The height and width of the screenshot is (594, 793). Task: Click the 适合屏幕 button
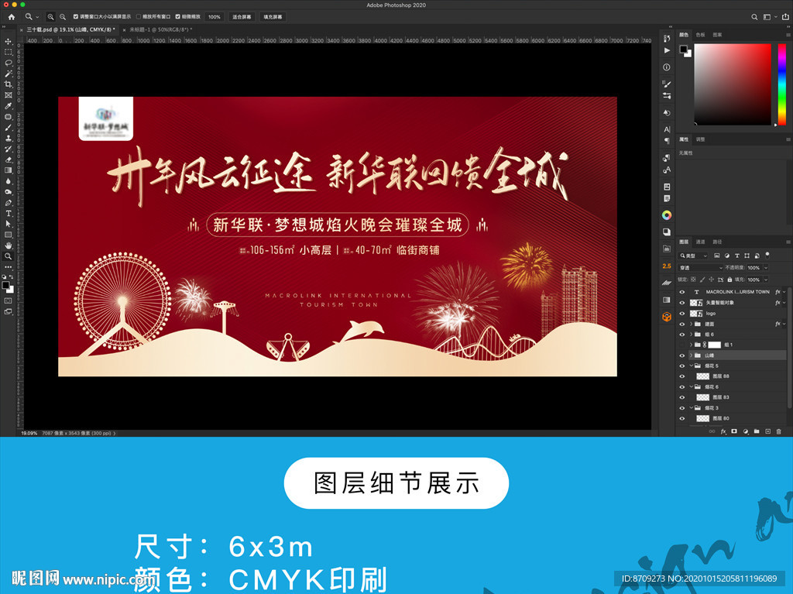click(x=242, y=17)
